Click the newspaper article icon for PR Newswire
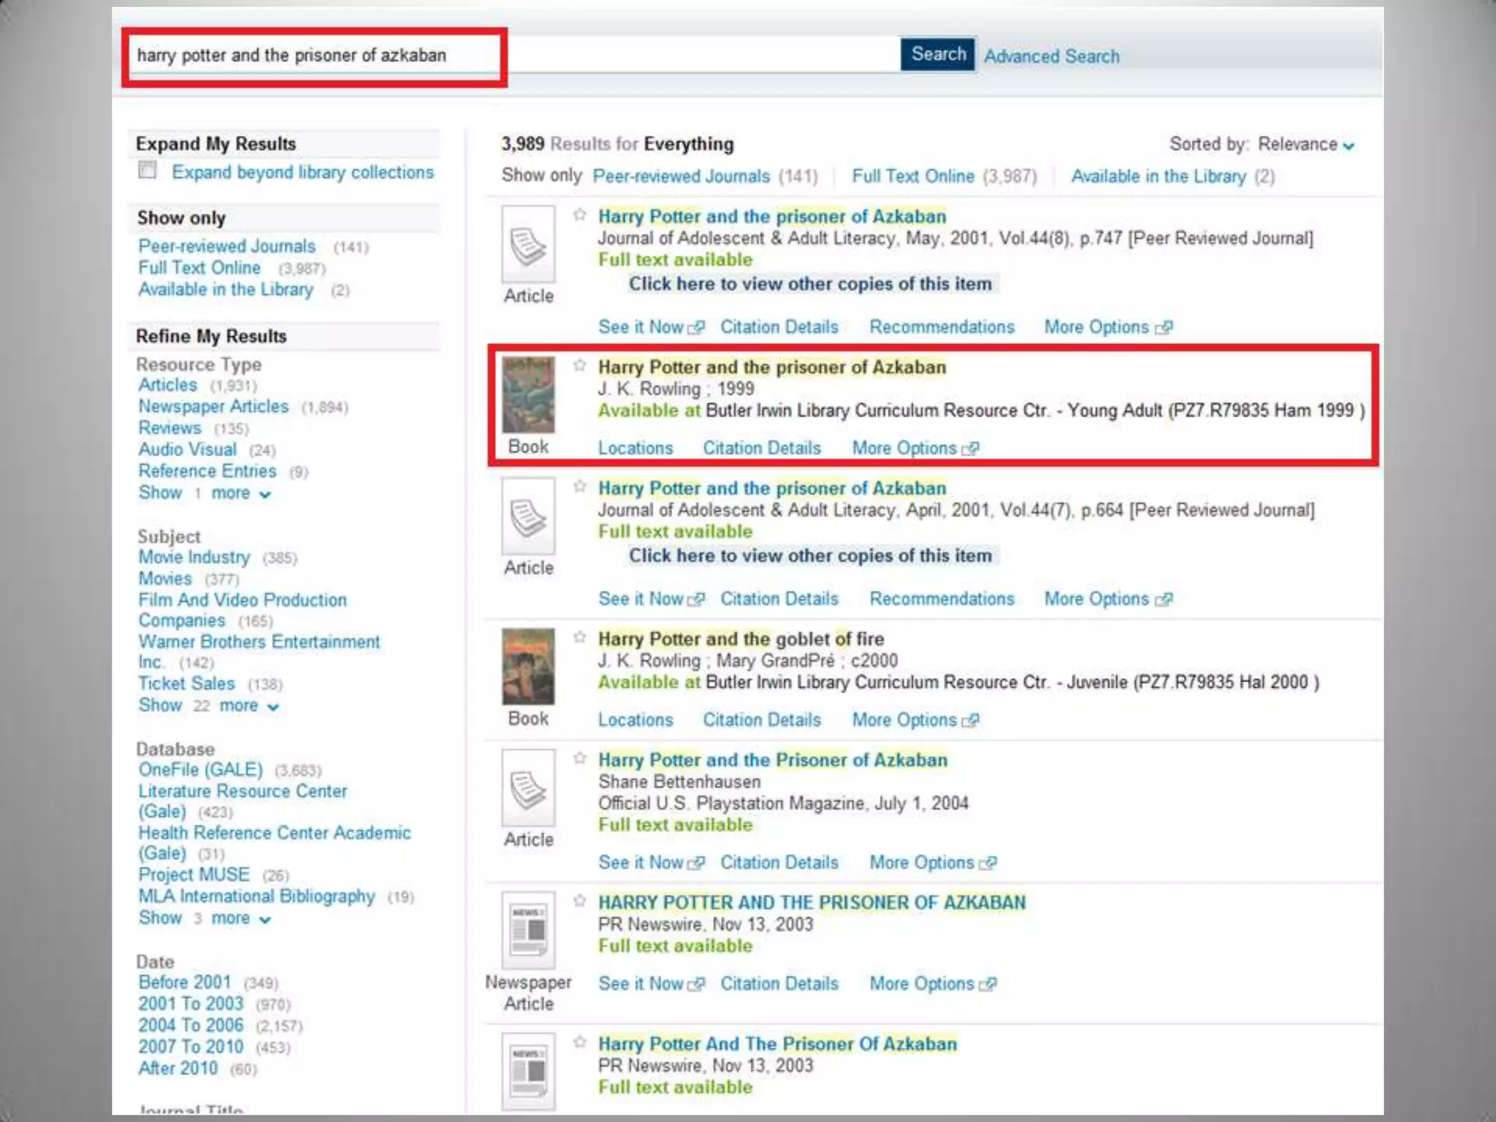The image size is (1496, 1122). [x=528, y=931]
